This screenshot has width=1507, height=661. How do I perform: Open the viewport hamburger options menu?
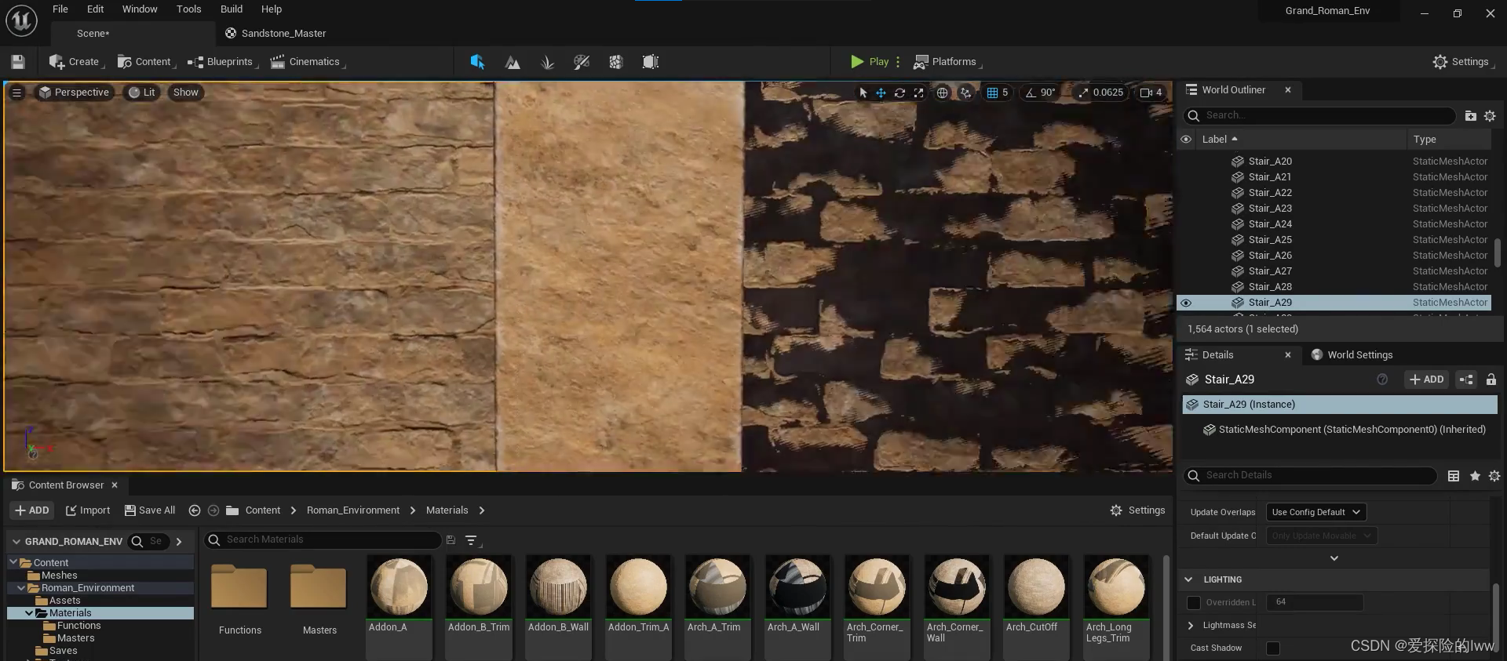click(x=16, y=93)
